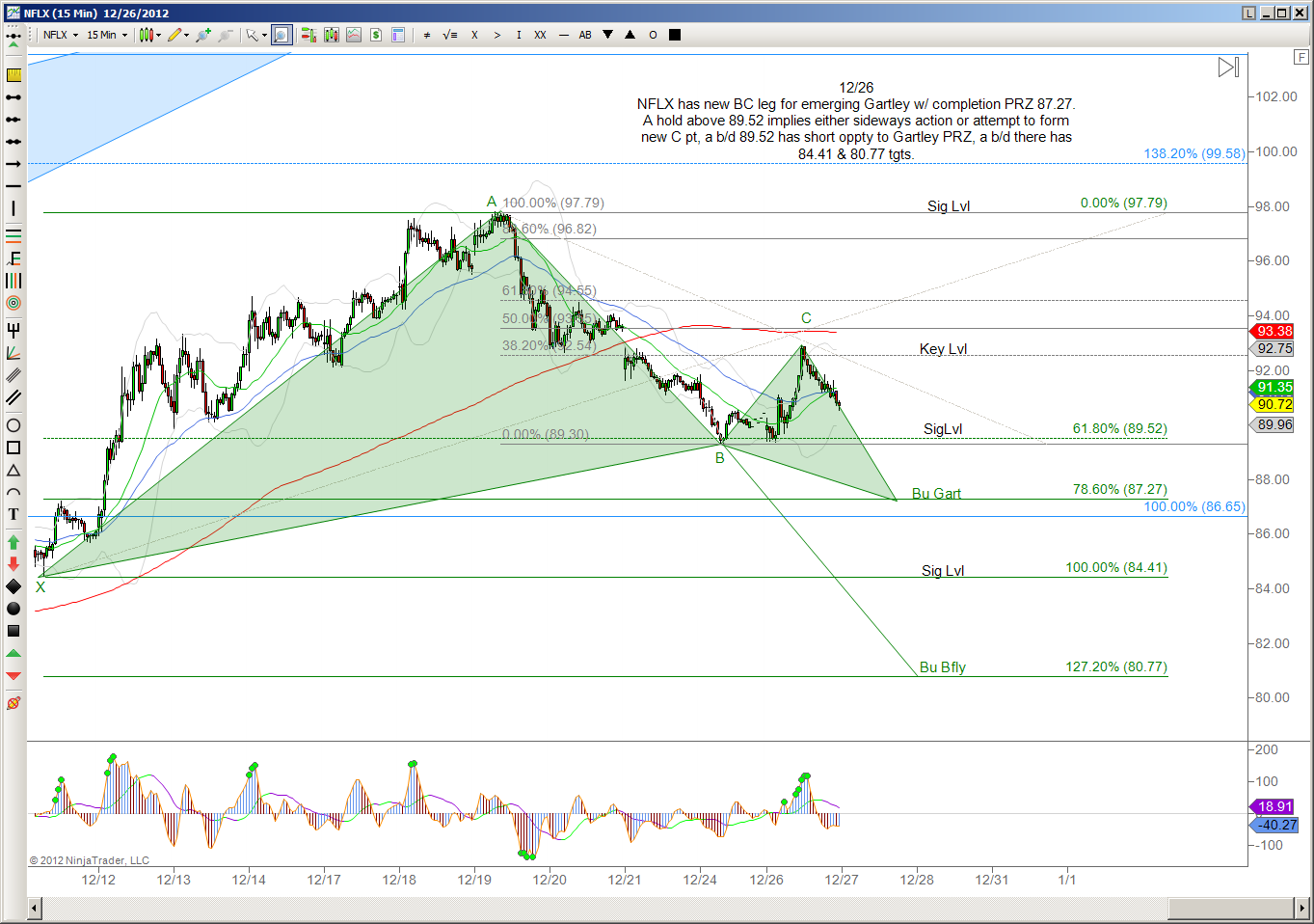The height and width of the screenshot is (924, 1314).
Task: Click the horizontal scrollbar left arrow
Action: (35, 908)
